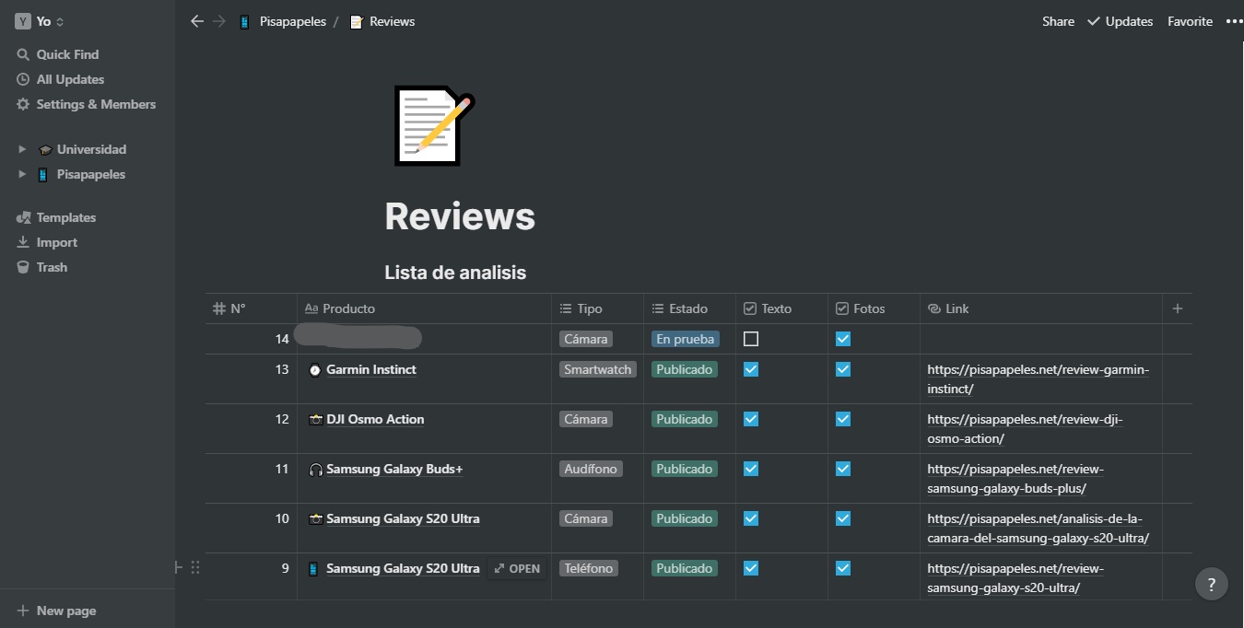Viewport: 1244px width, 628px height.
Task: Click OPEN on Samsung Galaxy S20 Ultra row
Action: [517, 568]
